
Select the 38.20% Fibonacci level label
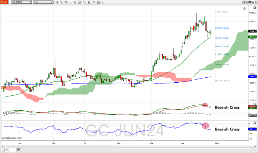pyautogui.click(x=222, y=38)
